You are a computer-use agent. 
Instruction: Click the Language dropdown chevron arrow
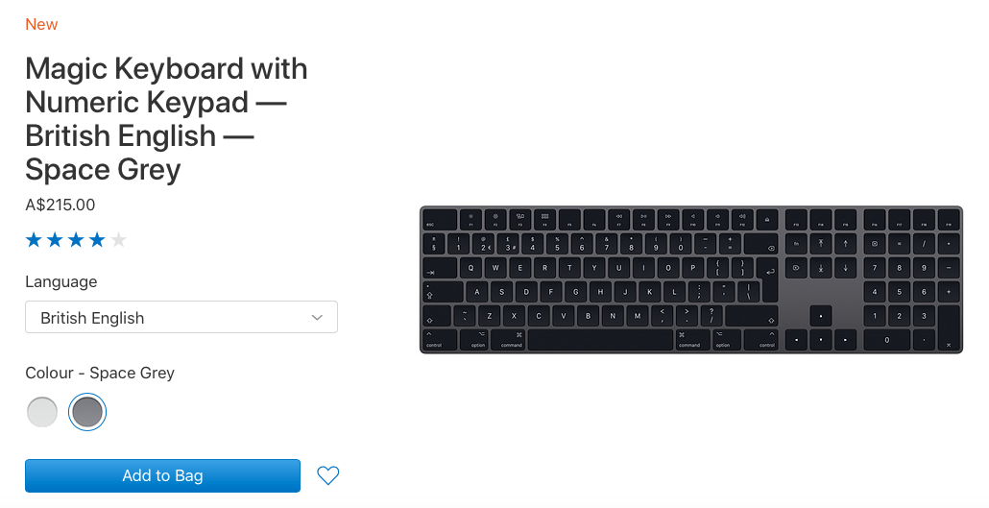click(318, 318)
